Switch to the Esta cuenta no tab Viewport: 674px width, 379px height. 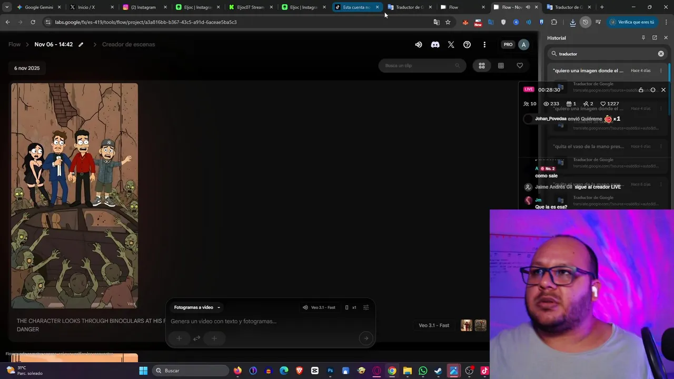click(x=356, y=7)
